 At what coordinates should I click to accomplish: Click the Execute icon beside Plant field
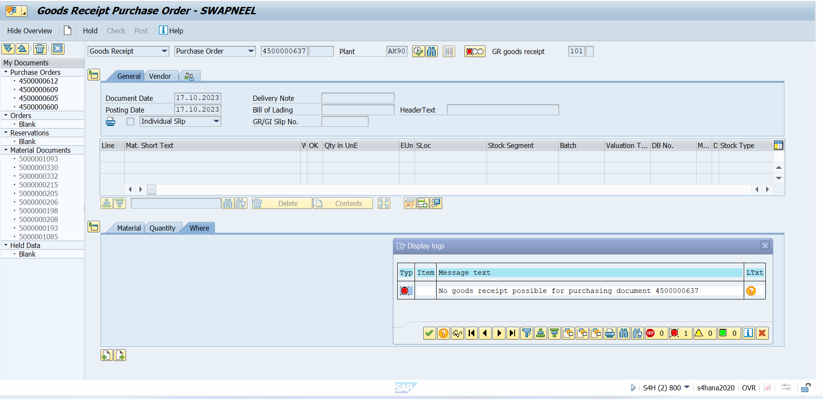coord(418,51)
